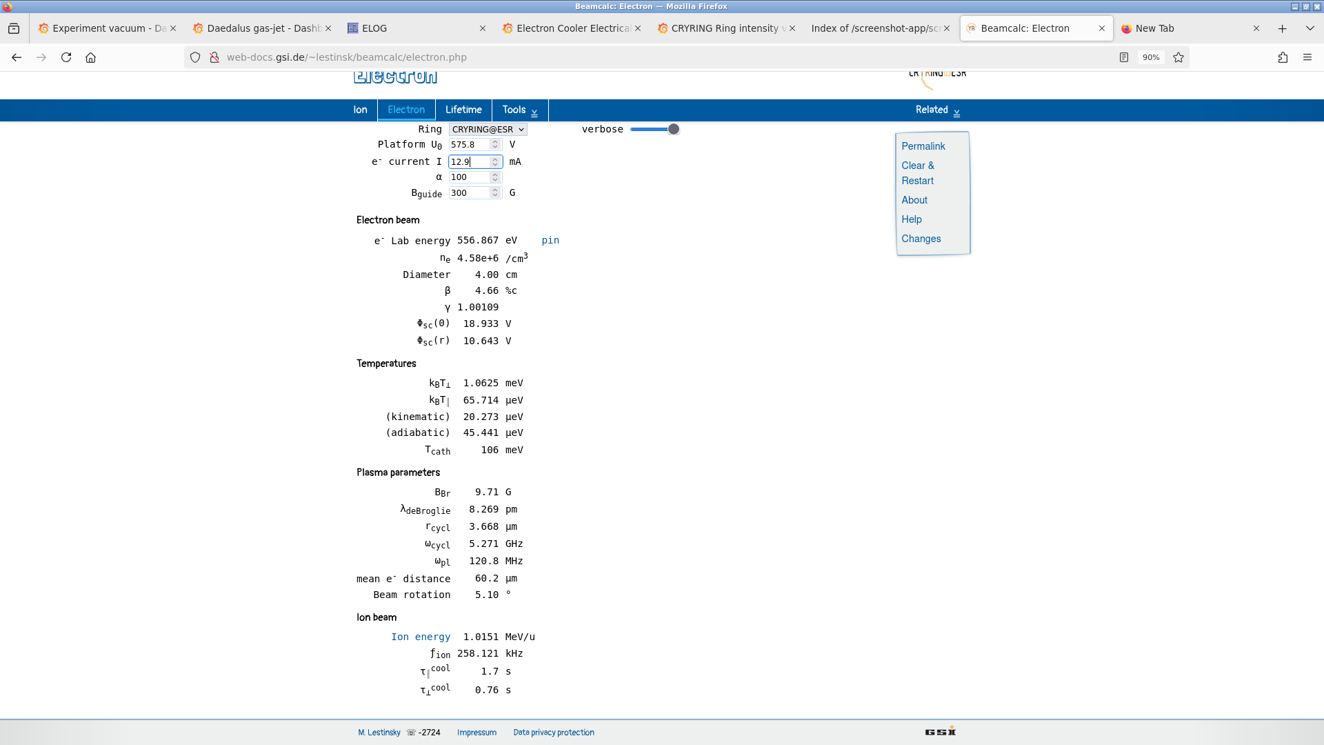Open the extensions puzzle-piece icon
The width and height of the screenshot is (1324, 745).
tap(1283, 57)
